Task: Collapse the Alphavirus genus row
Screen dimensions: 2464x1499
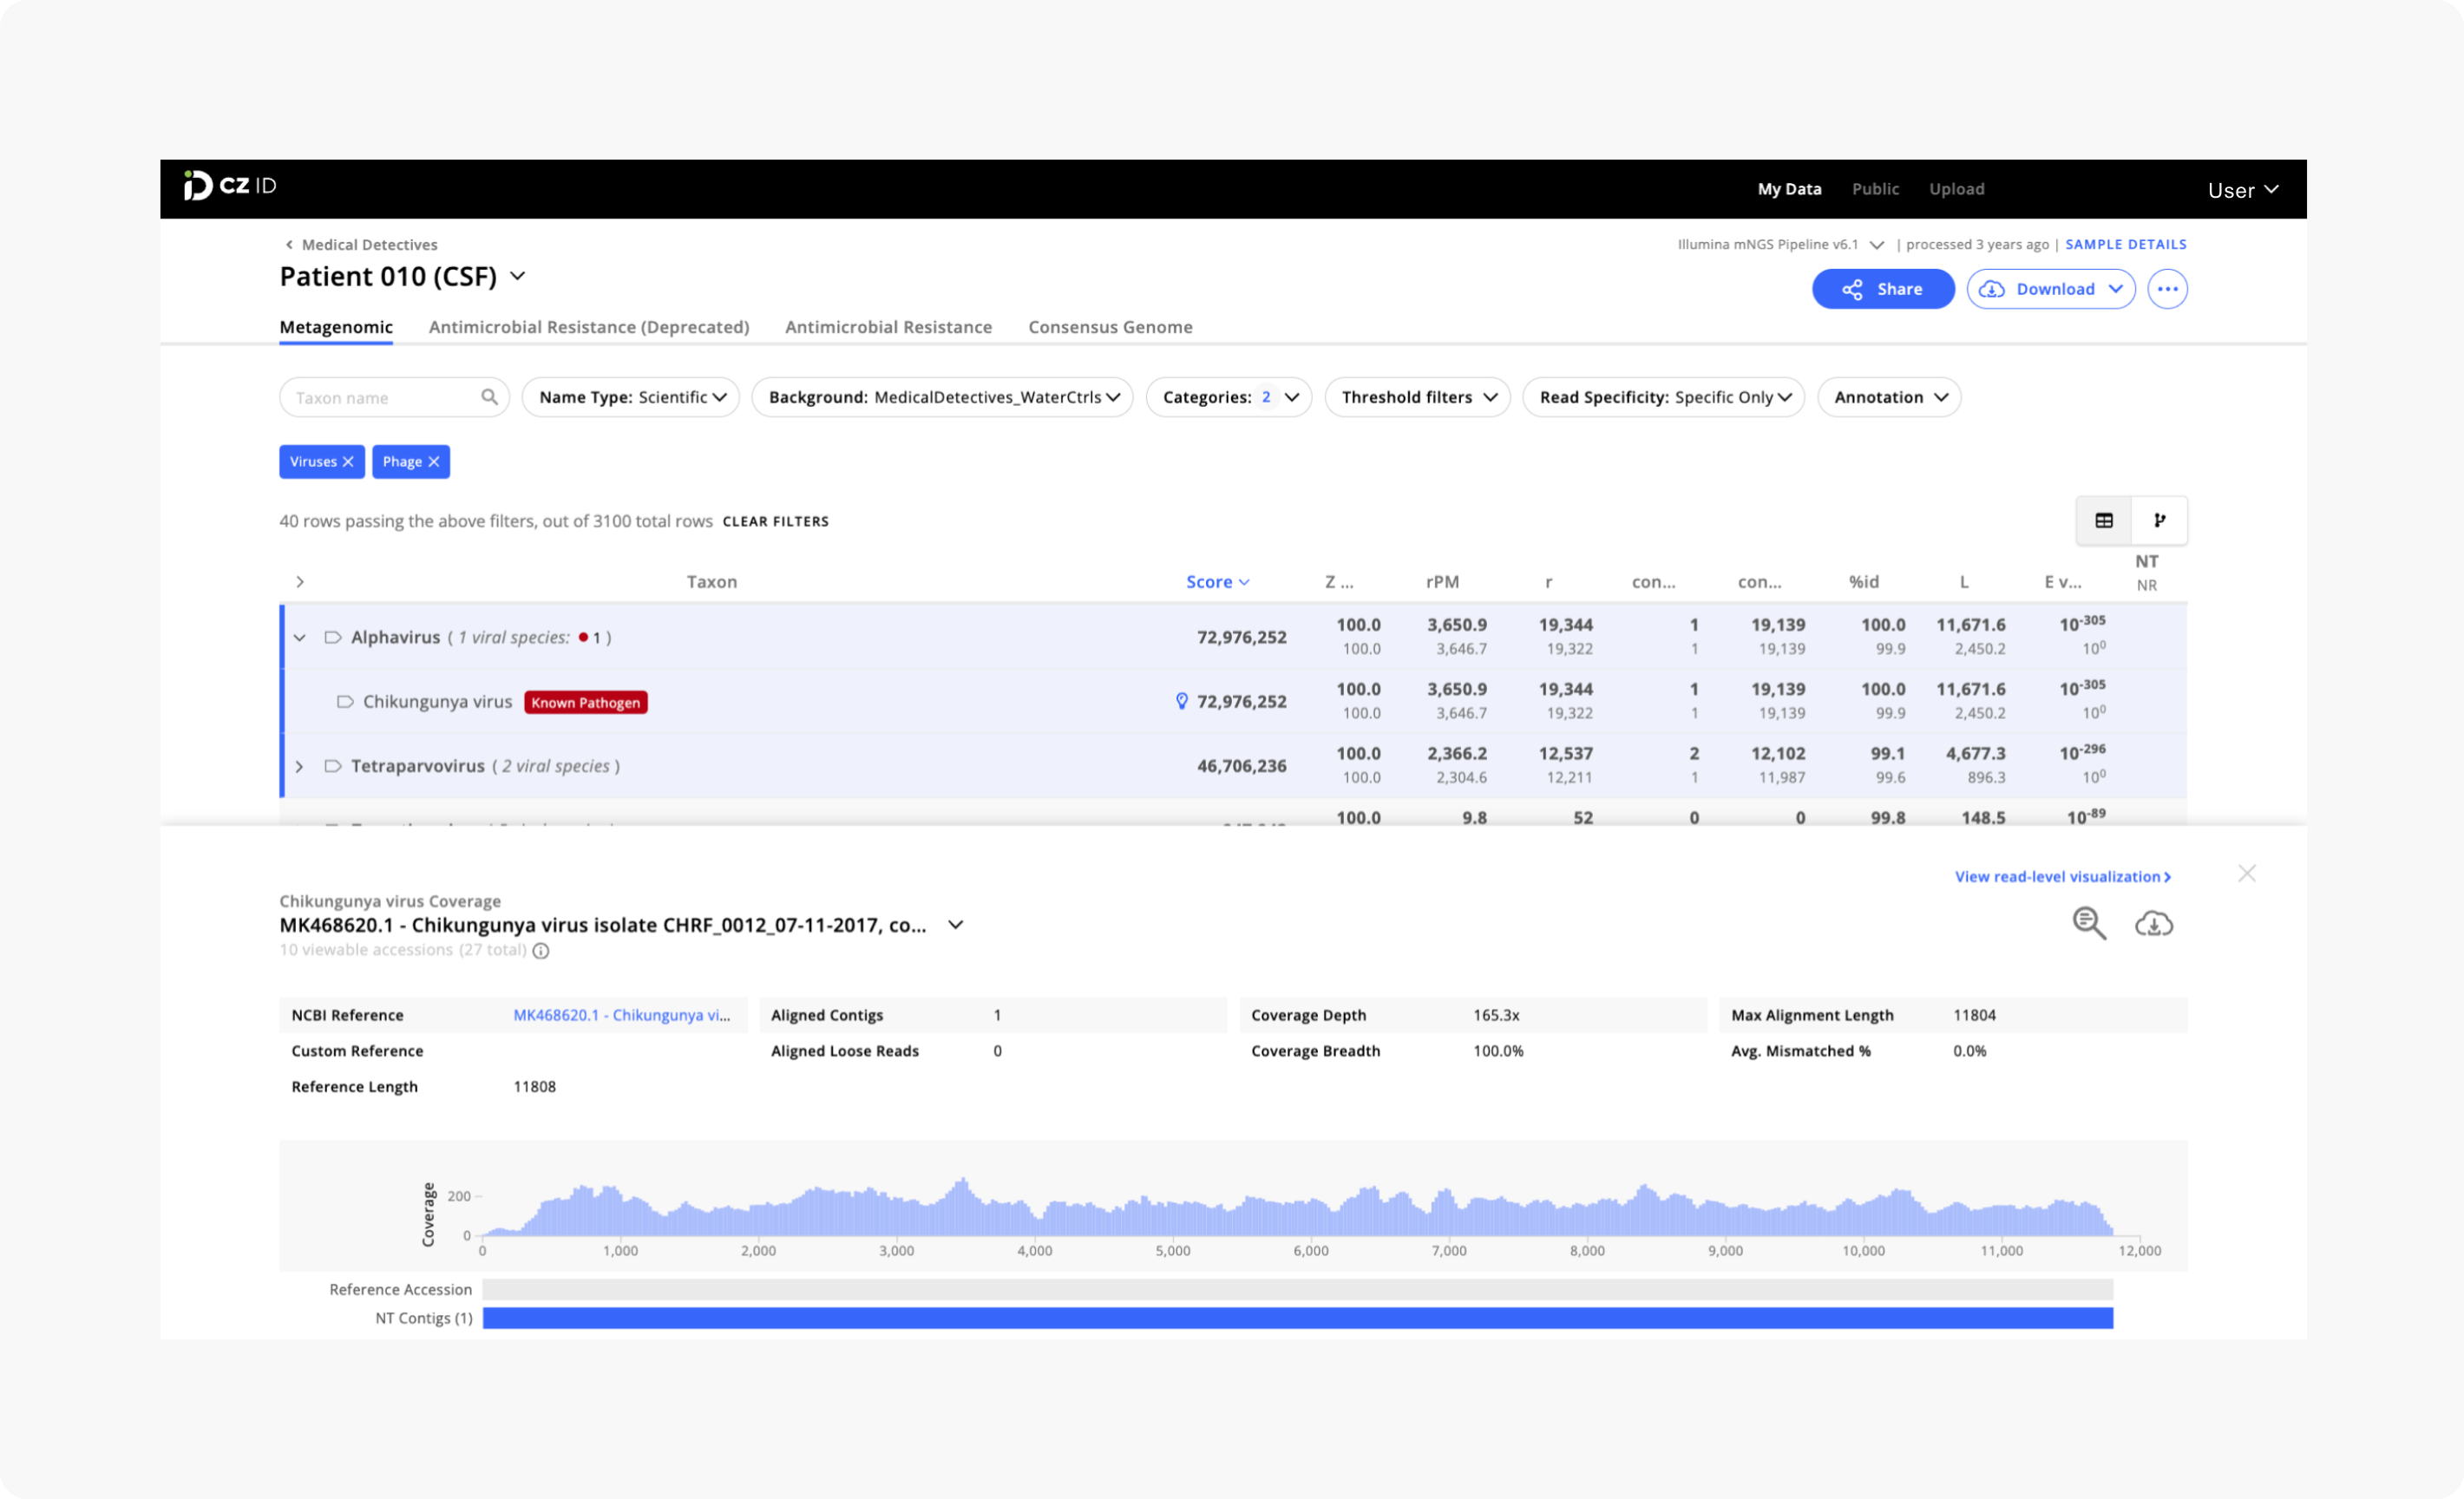Action: [299, 638]
